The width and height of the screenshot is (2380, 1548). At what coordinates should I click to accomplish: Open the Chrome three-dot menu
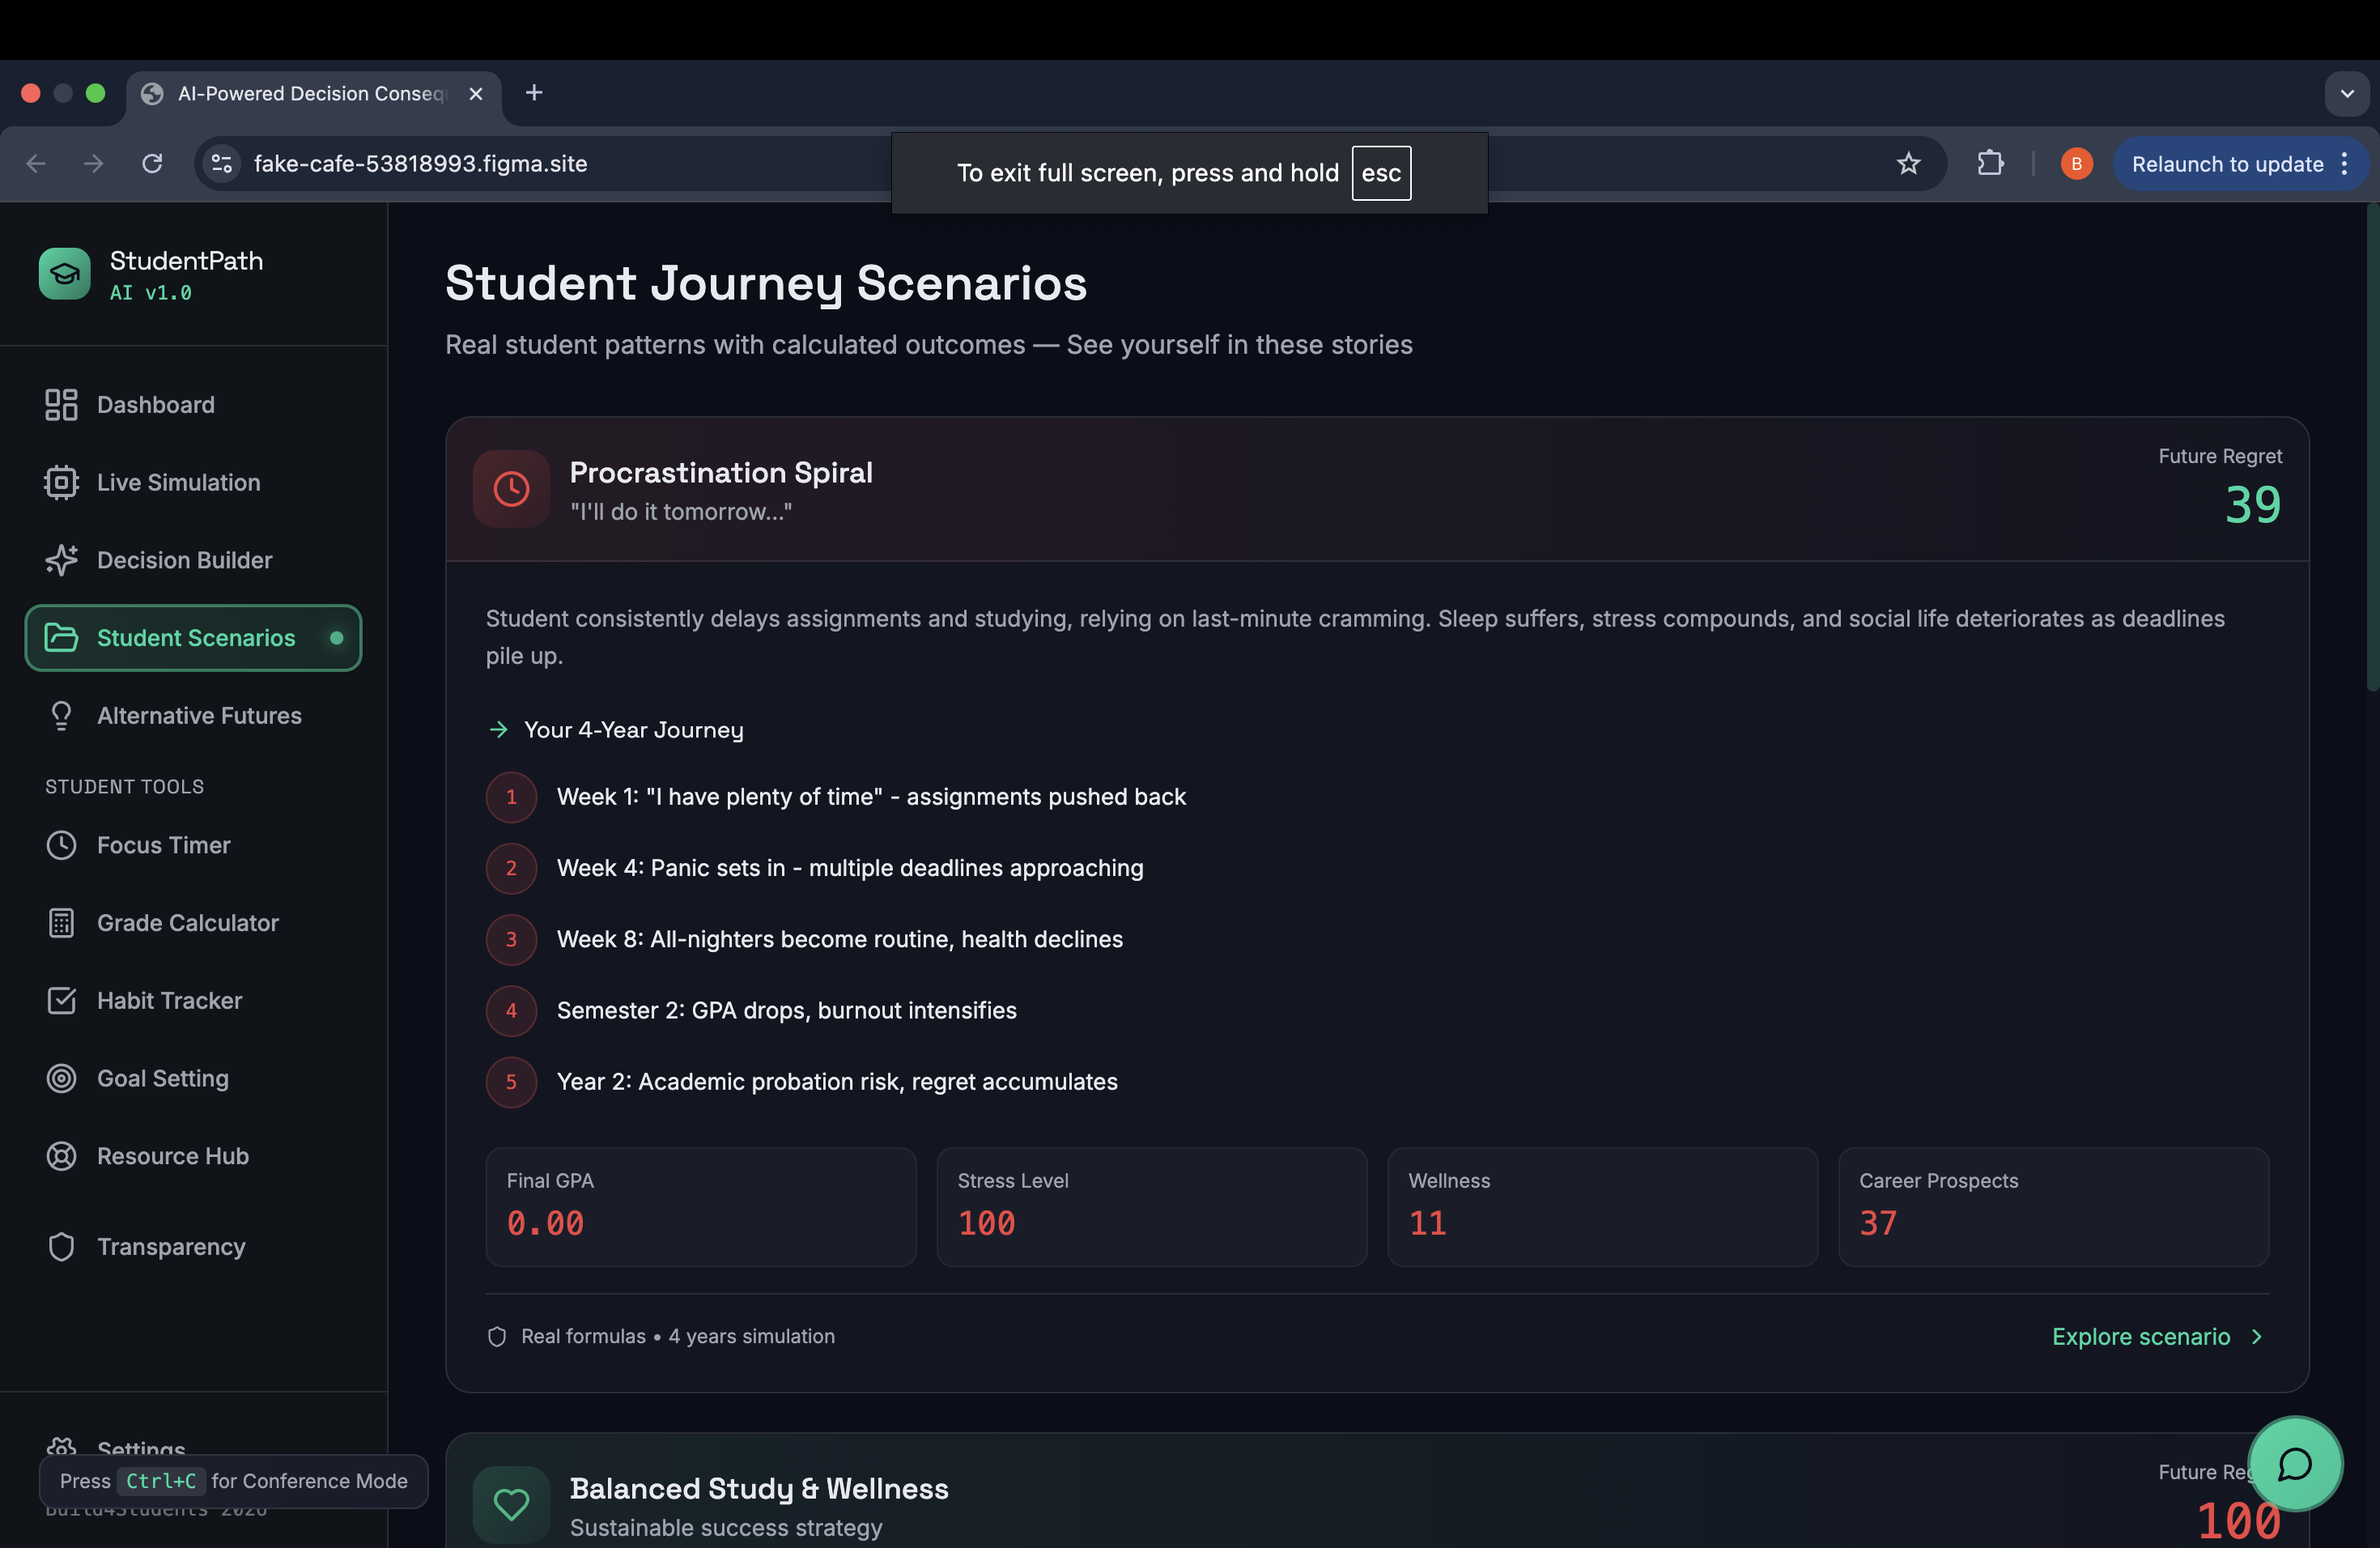click(2345, 164)
